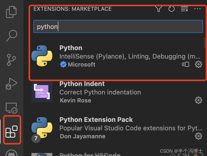The width and height of the screenshot is (207, 156).
Task: Open Run and Debug view
Action: (x=11, y=84)
